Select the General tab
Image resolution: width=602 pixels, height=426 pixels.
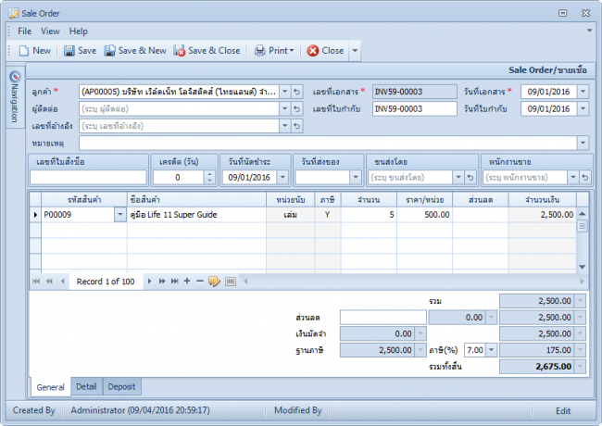tap(50, 387)
